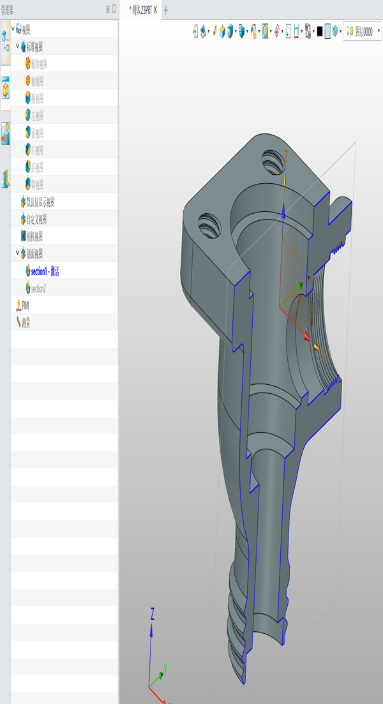Select the section2 entry

pyautogui.click(x=38, y=288)
